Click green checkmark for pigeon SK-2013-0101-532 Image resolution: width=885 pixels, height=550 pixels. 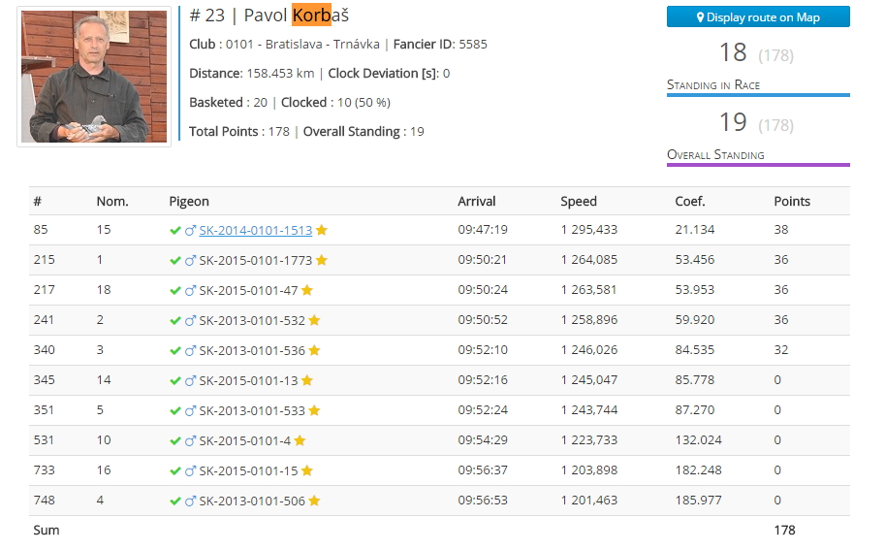175,321
